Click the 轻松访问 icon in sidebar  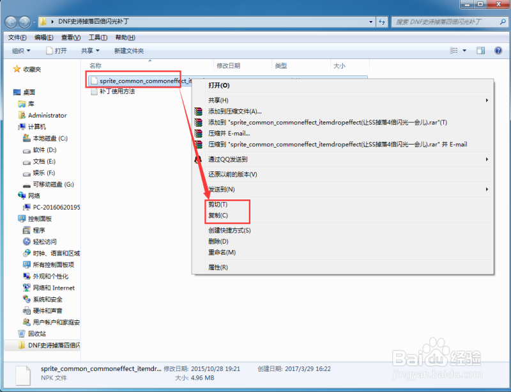pos(27,242)
